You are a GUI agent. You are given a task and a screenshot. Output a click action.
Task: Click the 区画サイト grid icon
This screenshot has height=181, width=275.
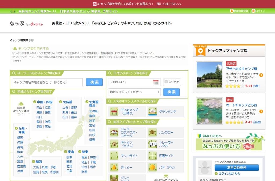click(153, 156)
